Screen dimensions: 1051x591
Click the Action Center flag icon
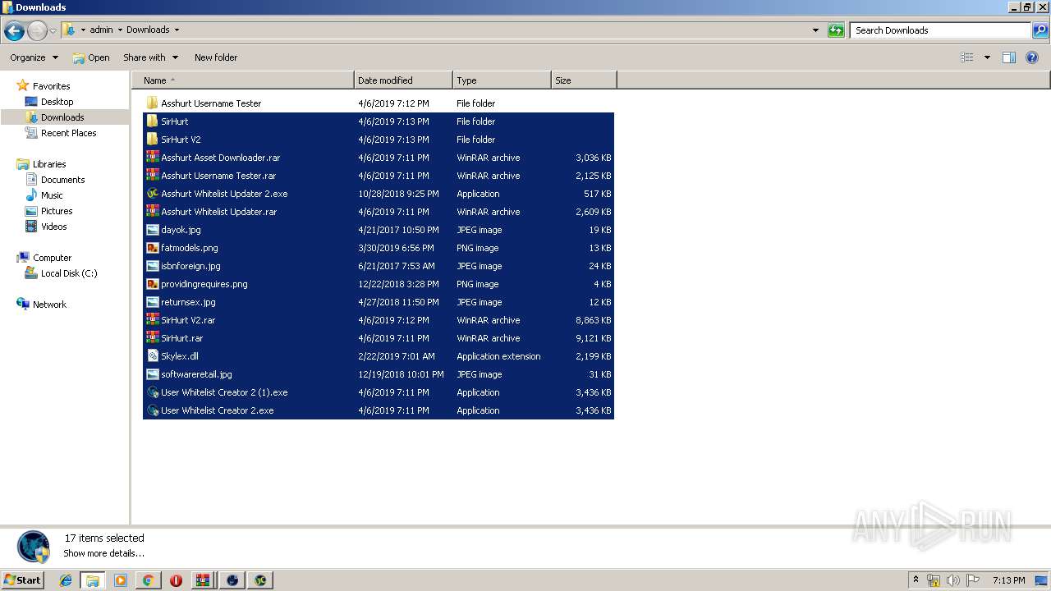coord(973,580)
